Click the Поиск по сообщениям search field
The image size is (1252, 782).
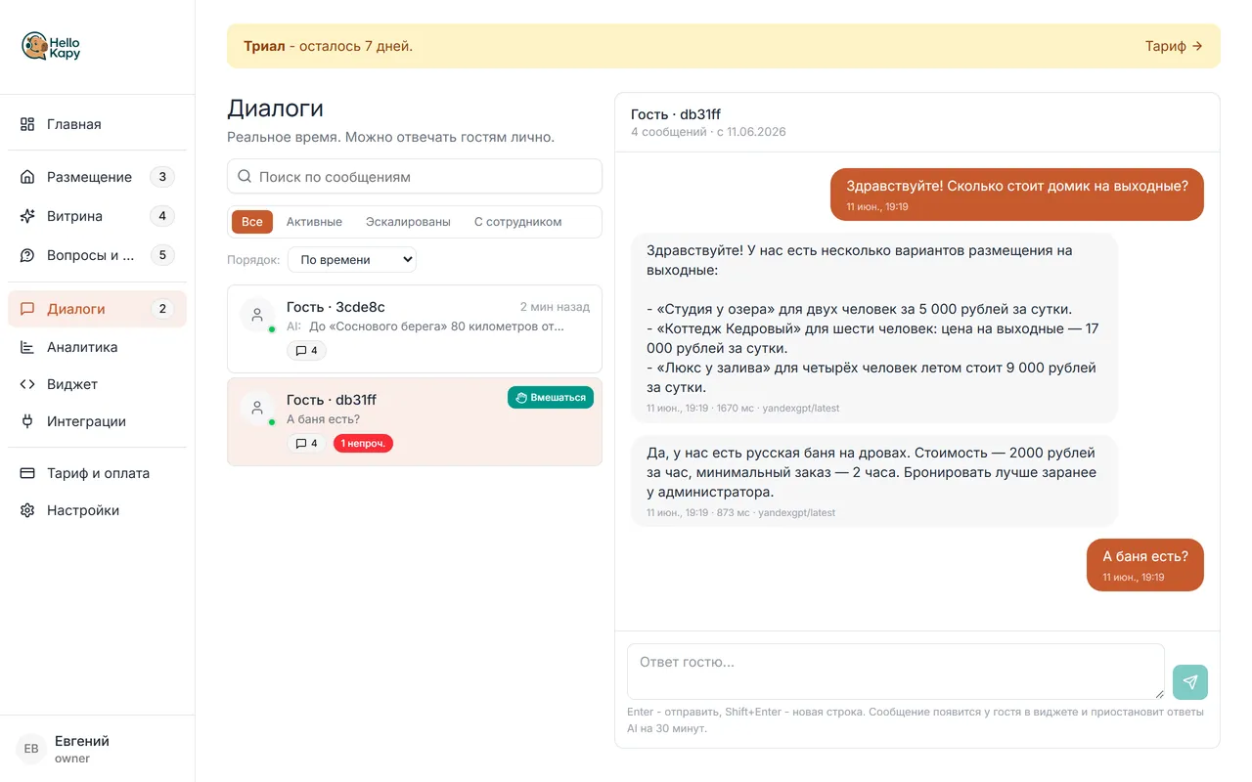pos(415,177)
